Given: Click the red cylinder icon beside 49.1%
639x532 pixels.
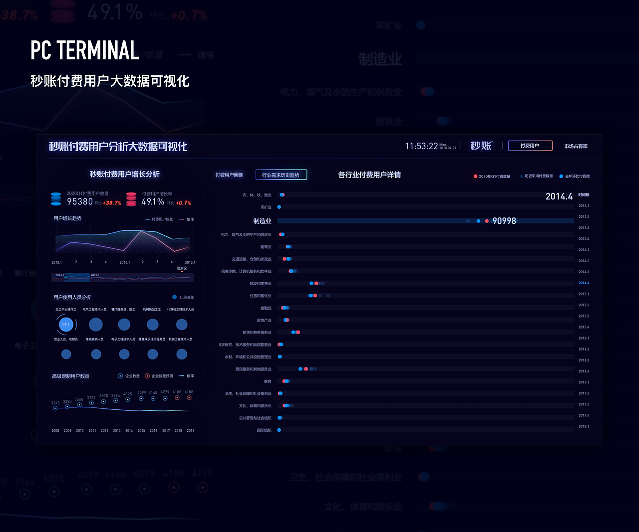Looking at the screenshot, I should 131,197.
